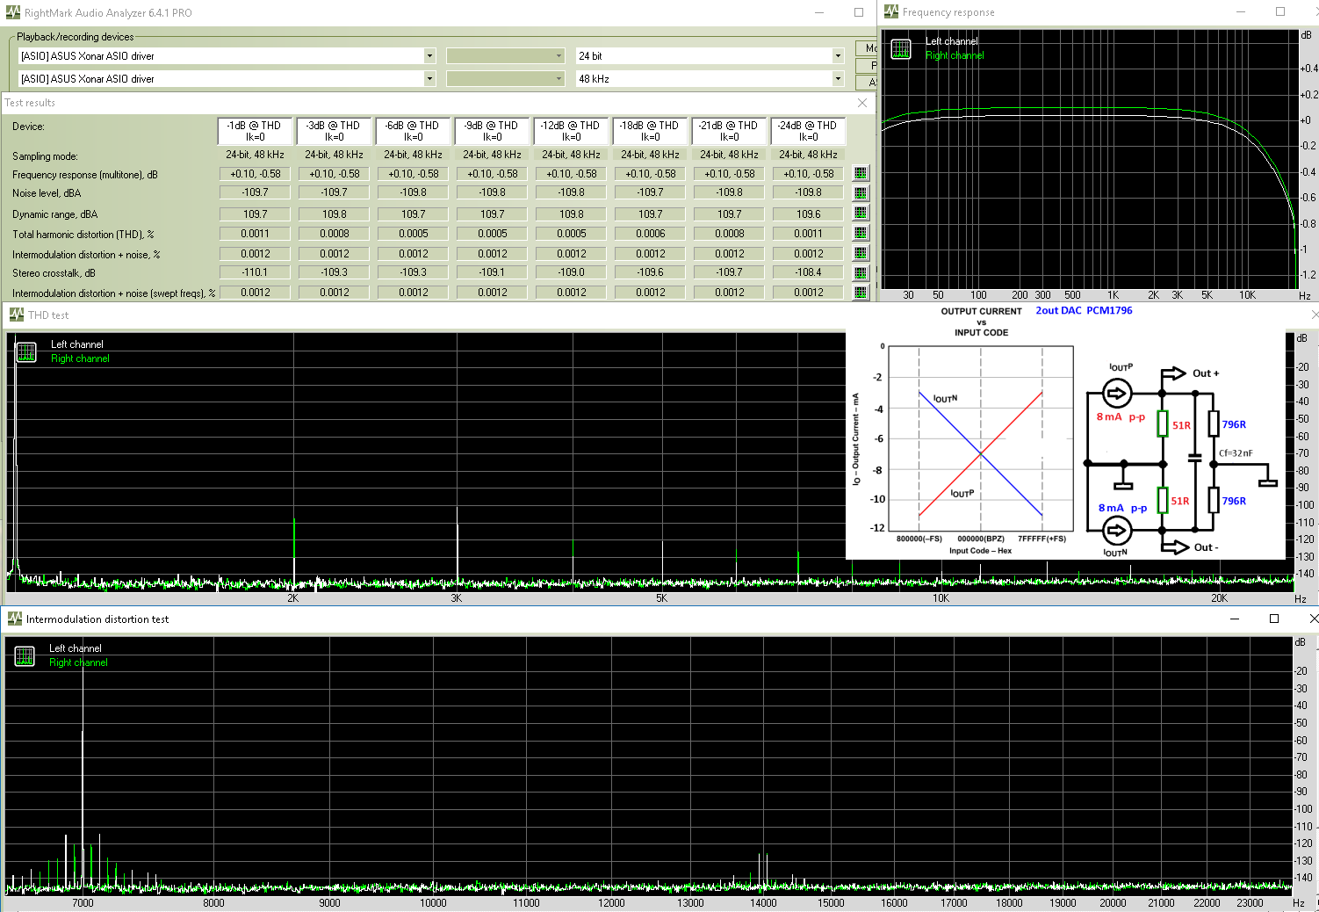Open the 24 bit depth dropdown
Viewport: 1319px width, 912px height.
point(837,56)
